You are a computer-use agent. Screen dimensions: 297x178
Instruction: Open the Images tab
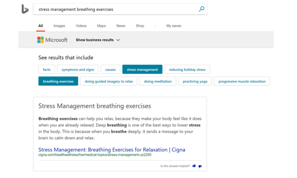(59, 26)
